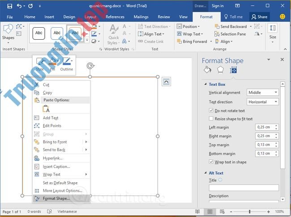This screenshot has height=217, width=291.
Task: Click the Layout Options icon beside the shape
Action: (x=166, y=82)
